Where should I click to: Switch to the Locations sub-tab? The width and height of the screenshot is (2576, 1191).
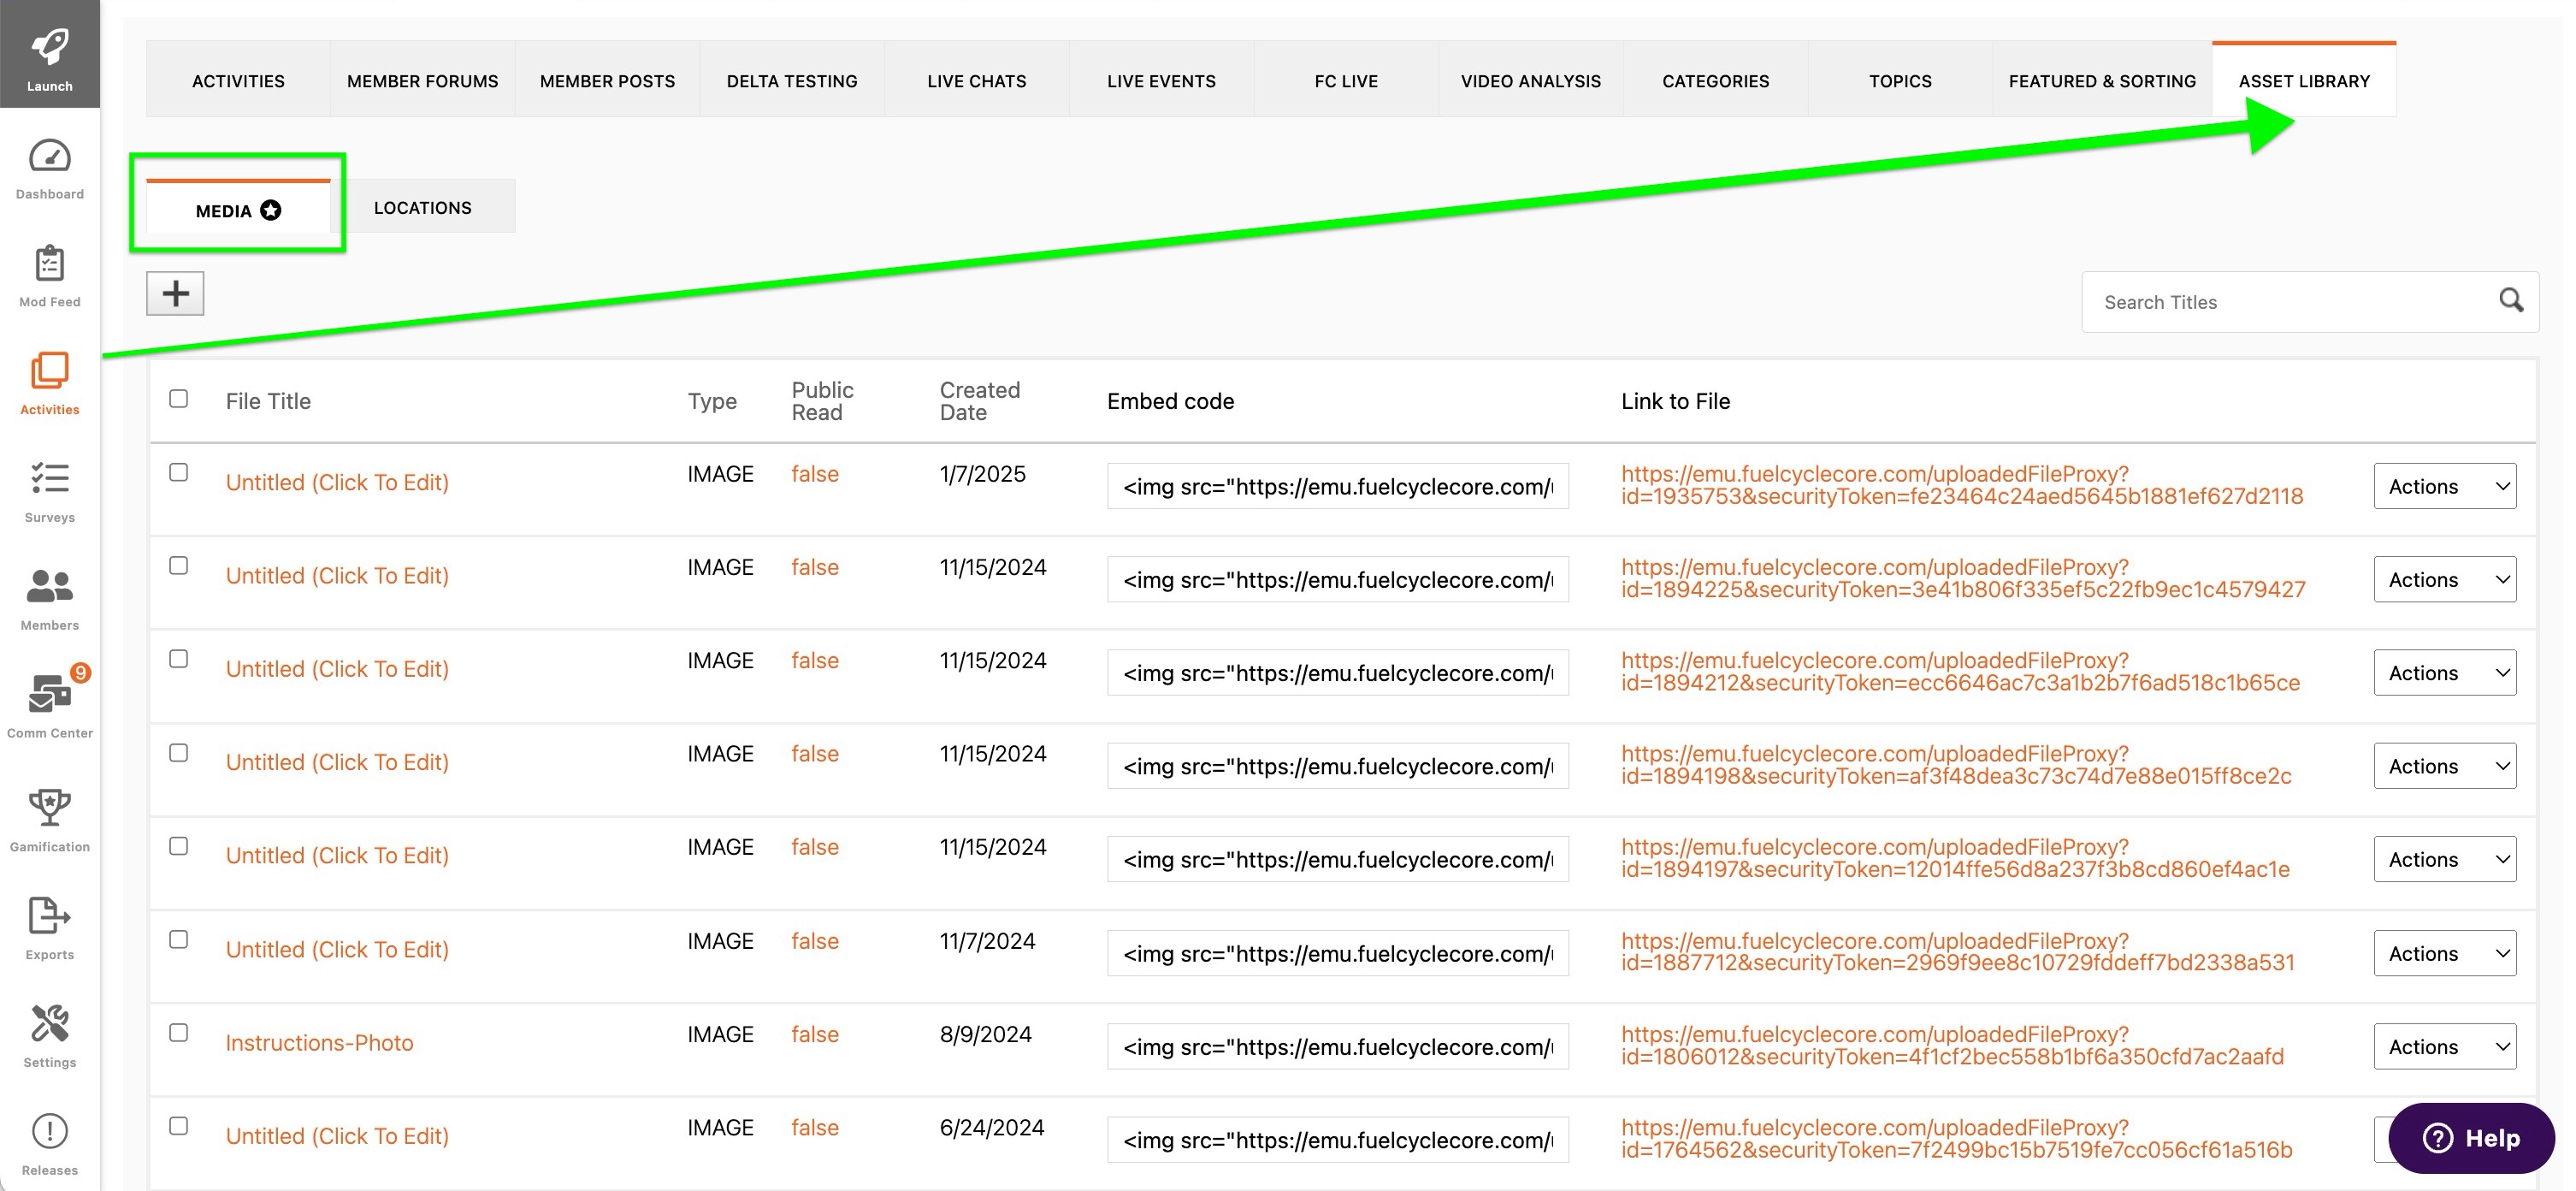422,207
